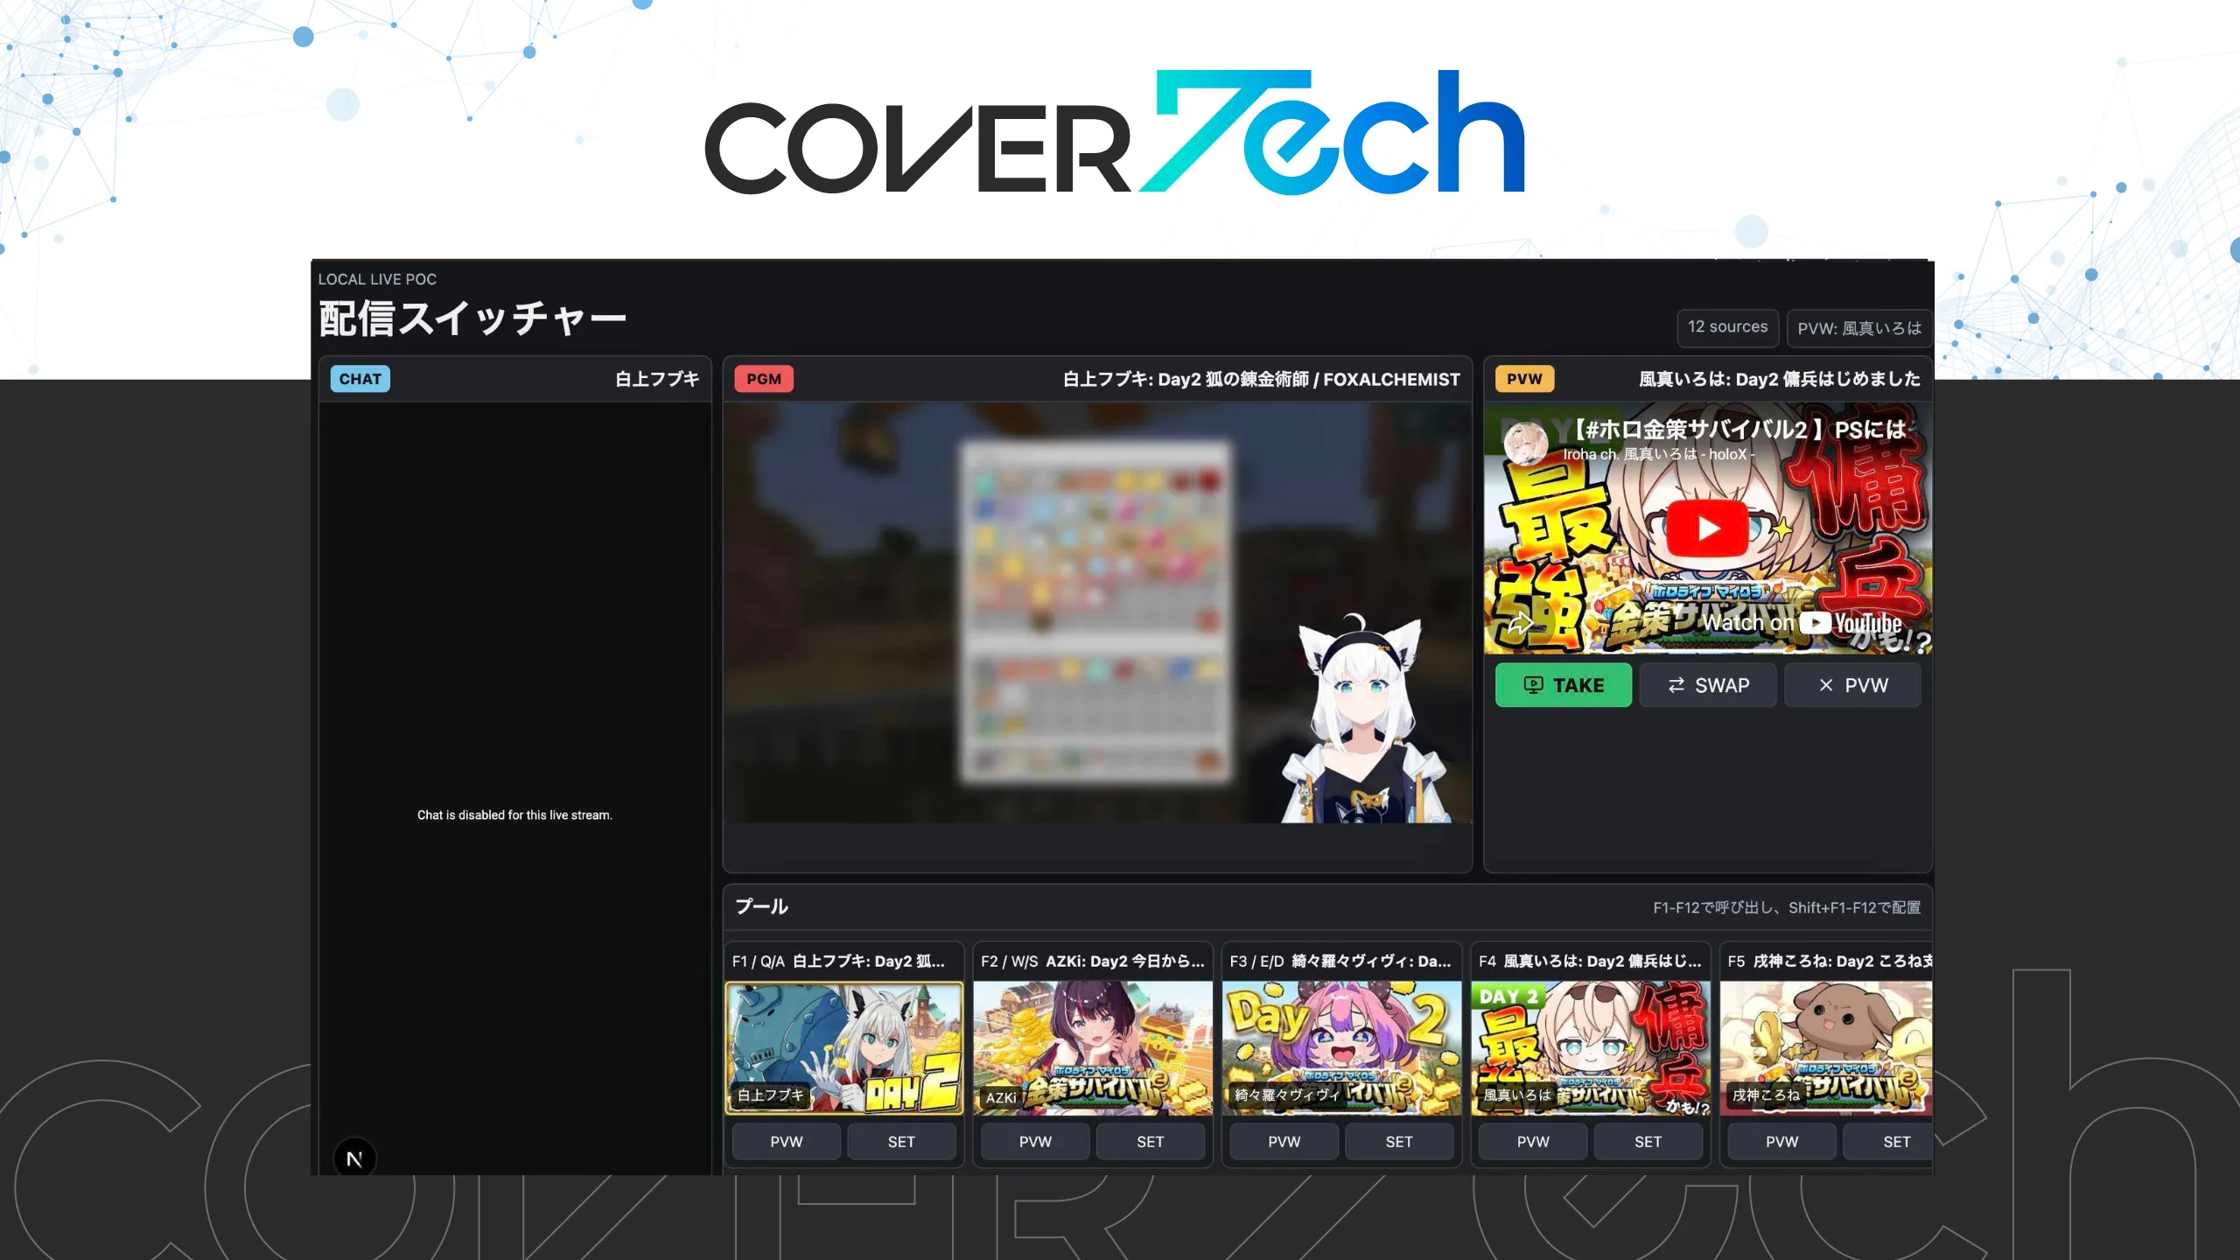Click the LOCAL LIVE POC label
The height and width of the screenshot is (1260, 2240).
(x=377, y=279)
